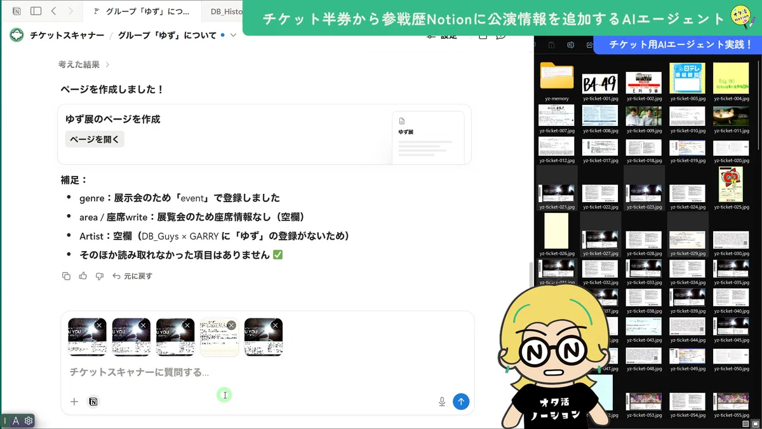Select yz-ticket-002.jpg in file explorer
The height and width of the screenshot is (429, 762).
pos(644,87)
